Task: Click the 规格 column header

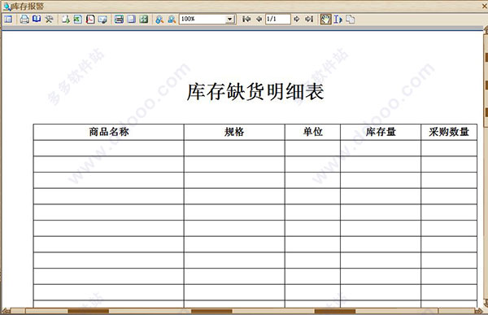Action: click(x=234, y=132)
